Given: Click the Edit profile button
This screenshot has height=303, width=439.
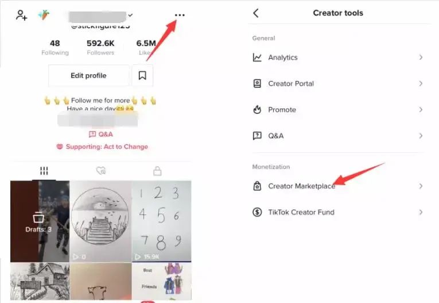Looking at the screenshot, I should [89, 75].
